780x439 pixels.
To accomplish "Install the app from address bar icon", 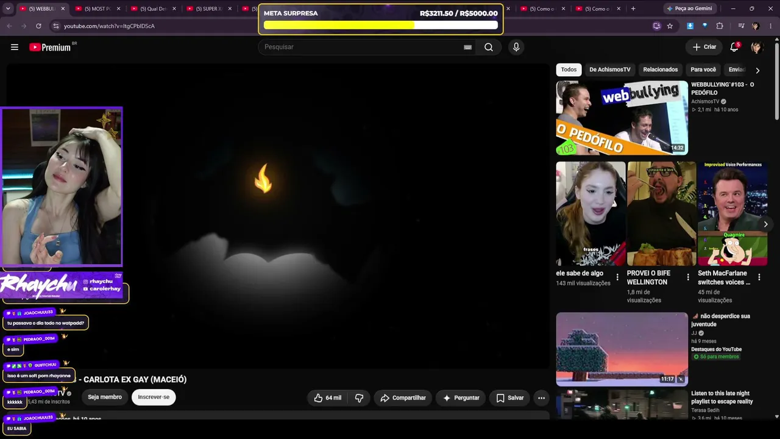I will [x=656, y=26].
